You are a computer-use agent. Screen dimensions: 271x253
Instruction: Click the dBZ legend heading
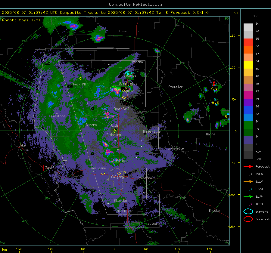pyautogui.click(x=255, y=16)
